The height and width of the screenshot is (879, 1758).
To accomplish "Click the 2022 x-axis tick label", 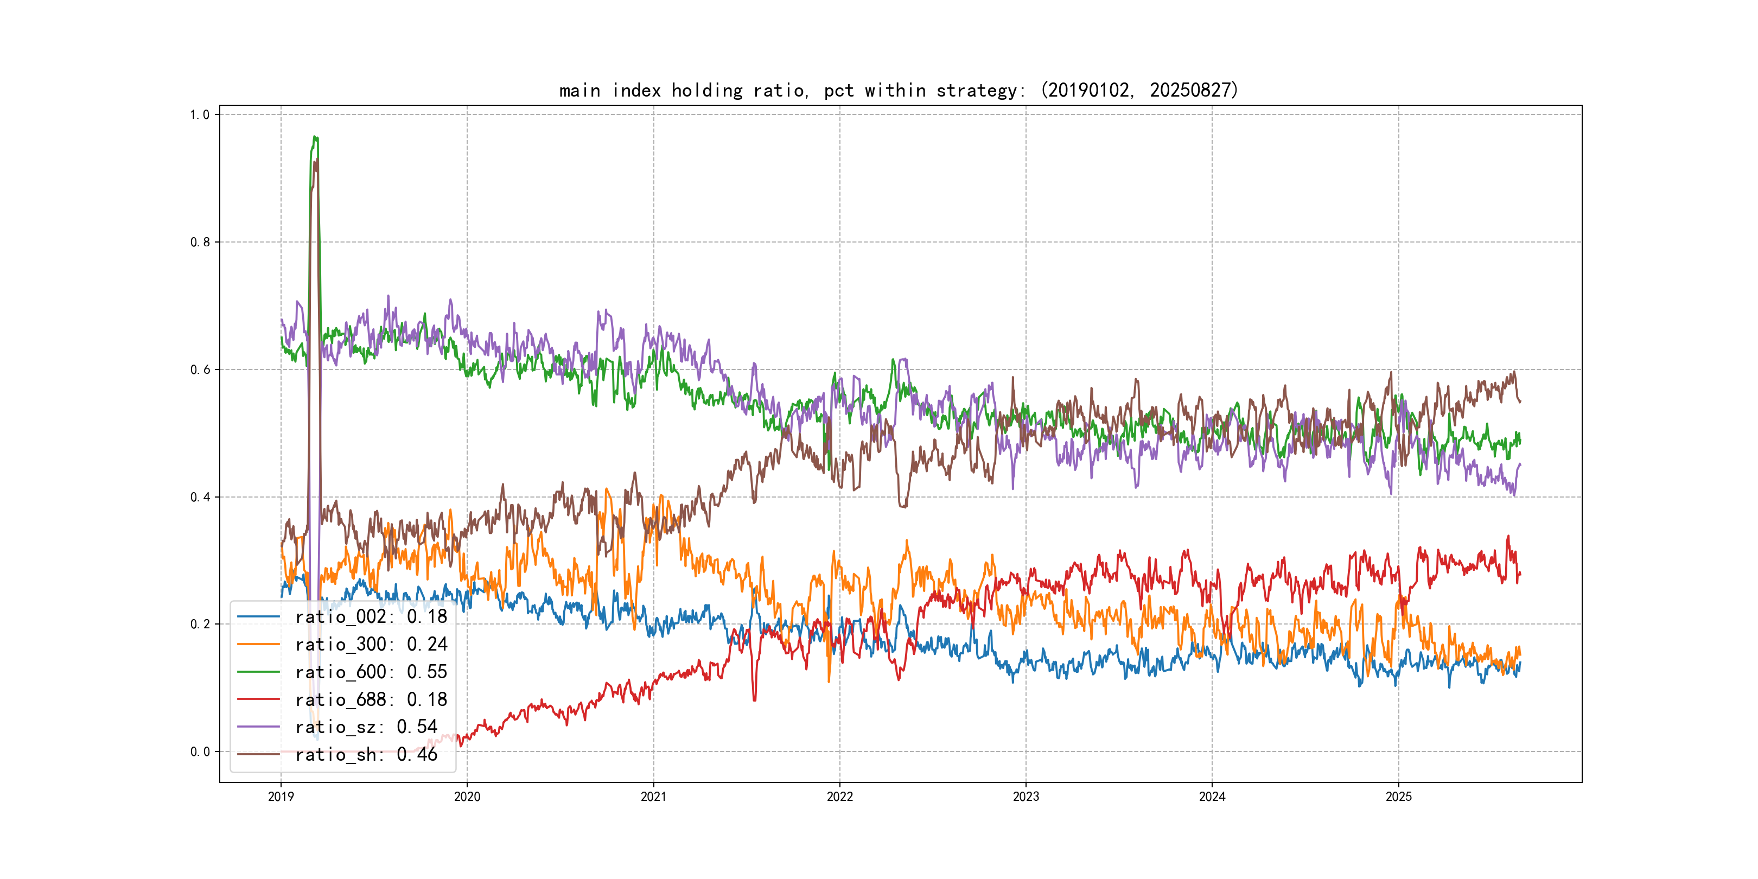I will pyautogui.click(x=839, y=797).
